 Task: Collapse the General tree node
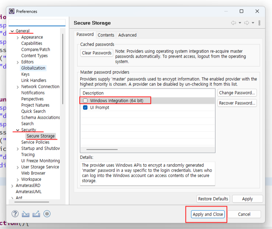(x=12, y=31)
